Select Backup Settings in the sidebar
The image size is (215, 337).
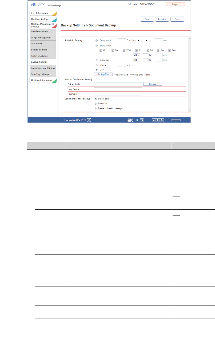(x=43, y=62)
